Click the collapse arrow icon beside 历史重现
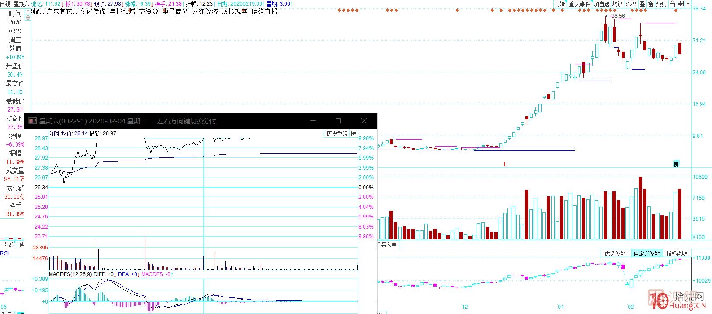Image resolution: width=712 pixels, height=314 pixels. (354, 133)
